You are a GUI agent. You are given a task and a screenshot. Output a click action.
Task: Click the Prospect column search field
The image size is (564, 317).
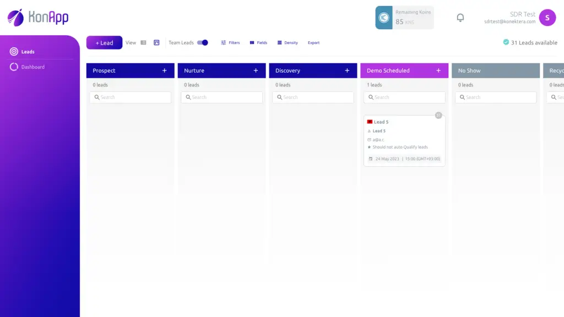(x=131, y=97)
